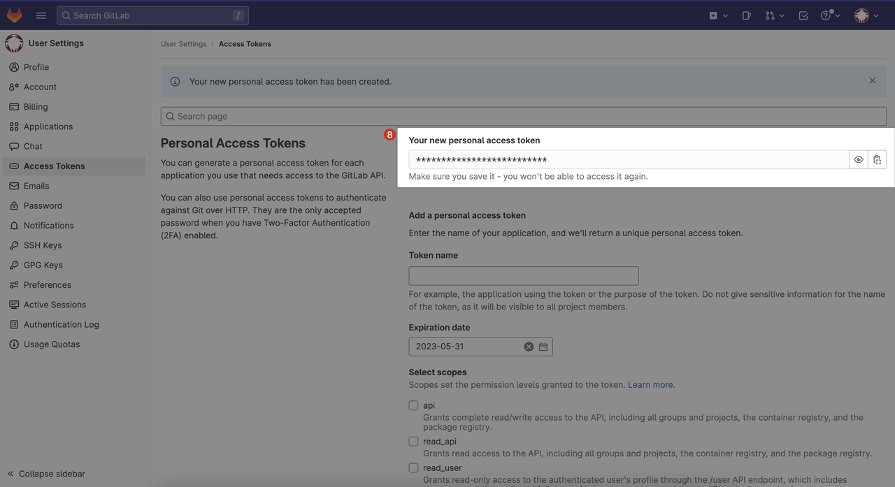The width and height of the screenshot is (895, 487).
Task: Check the read_api scope
Action: (413, 441)
